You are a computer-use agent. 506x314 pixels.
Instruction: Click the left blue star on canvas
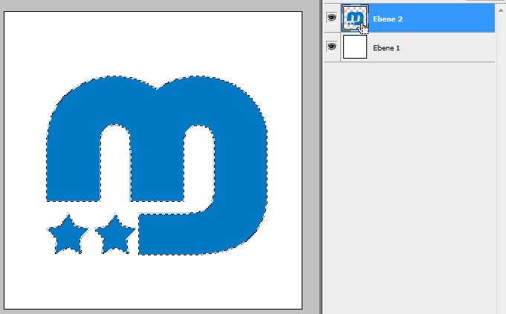click(x=68, y=235)
